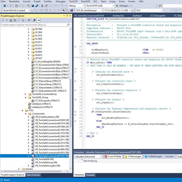182x182 pixels.
Task: Close the Projektmappen-Explorer panel
Action: (70, 16)
